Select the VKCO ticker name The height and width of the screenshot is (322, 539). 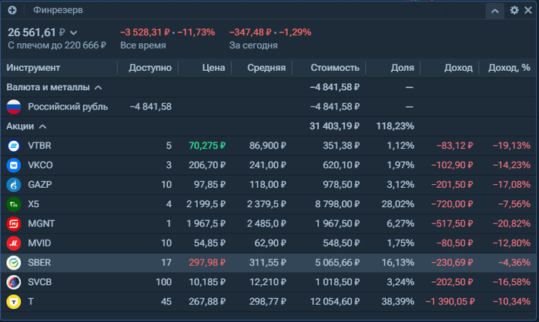[x=40, y=165]
